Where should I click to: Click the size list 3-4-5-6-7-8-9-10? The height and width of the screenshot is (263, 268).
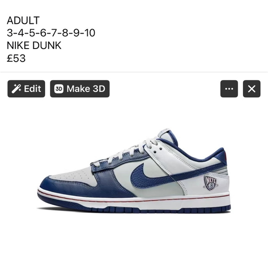51,33
